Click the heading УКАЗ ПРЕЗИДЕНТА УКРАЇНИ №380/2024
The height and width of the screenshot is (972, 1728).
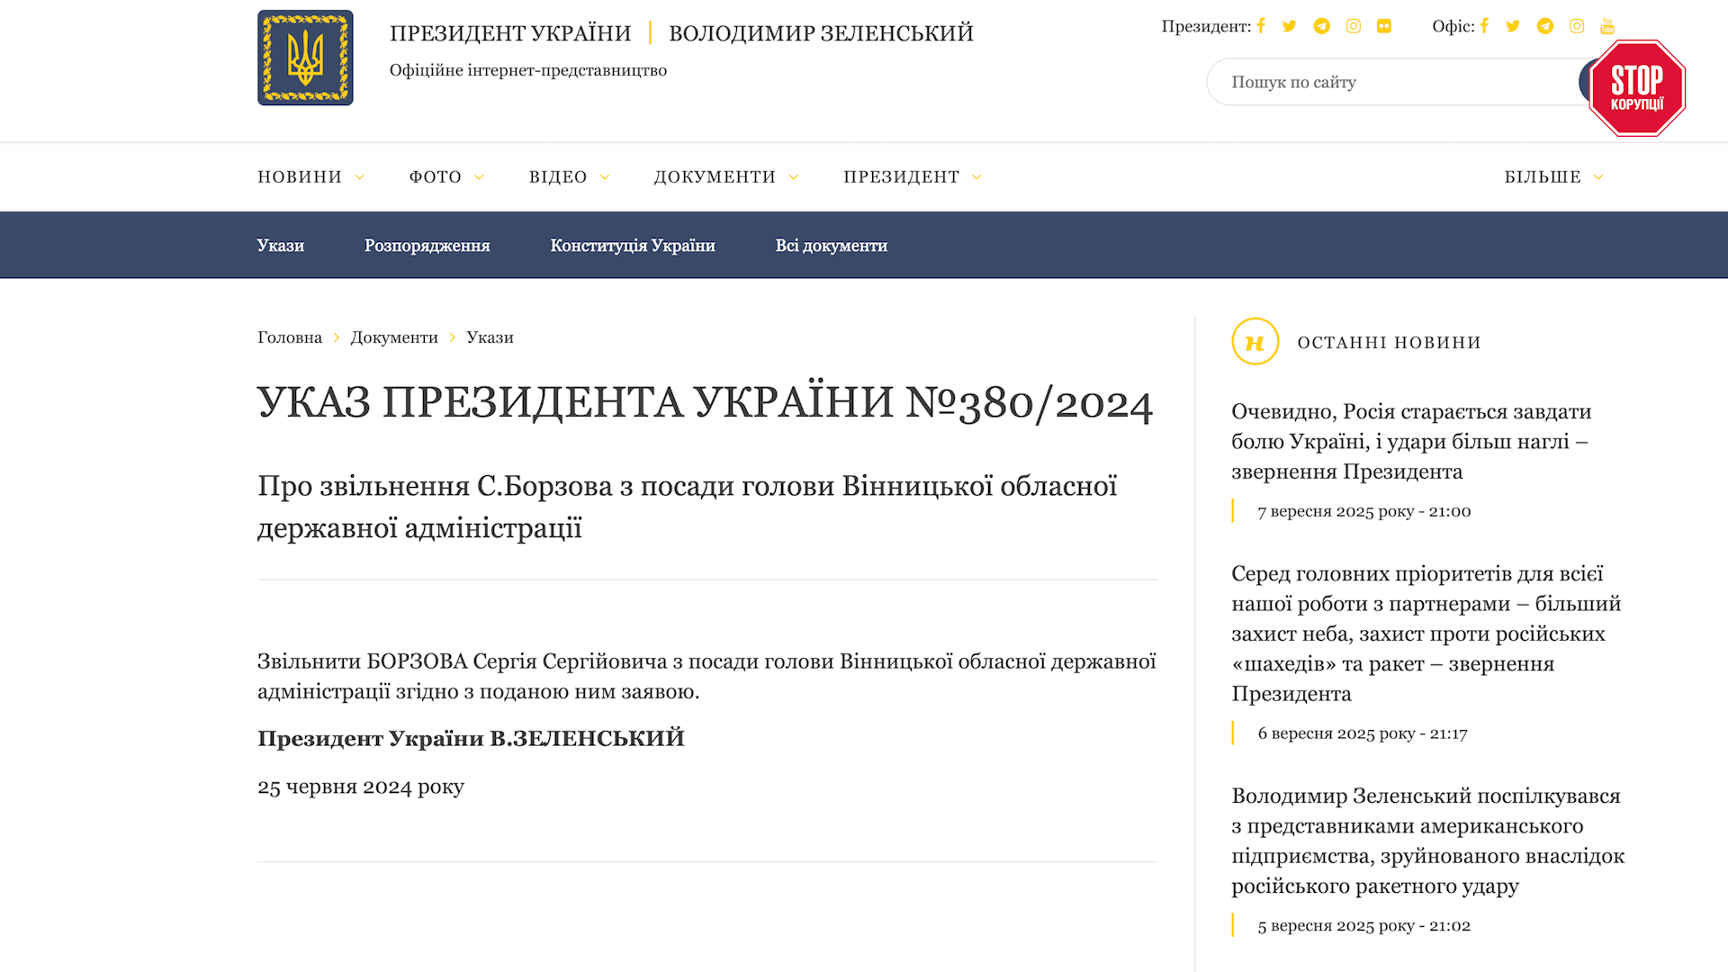pos(705,403)
